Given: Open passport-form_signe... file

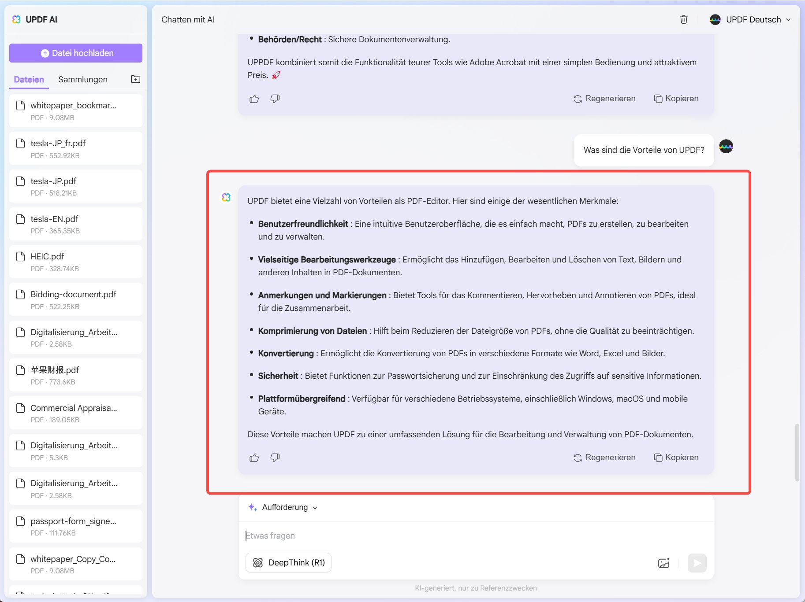Looking at the screenshot, I should (x=76, y=526).
